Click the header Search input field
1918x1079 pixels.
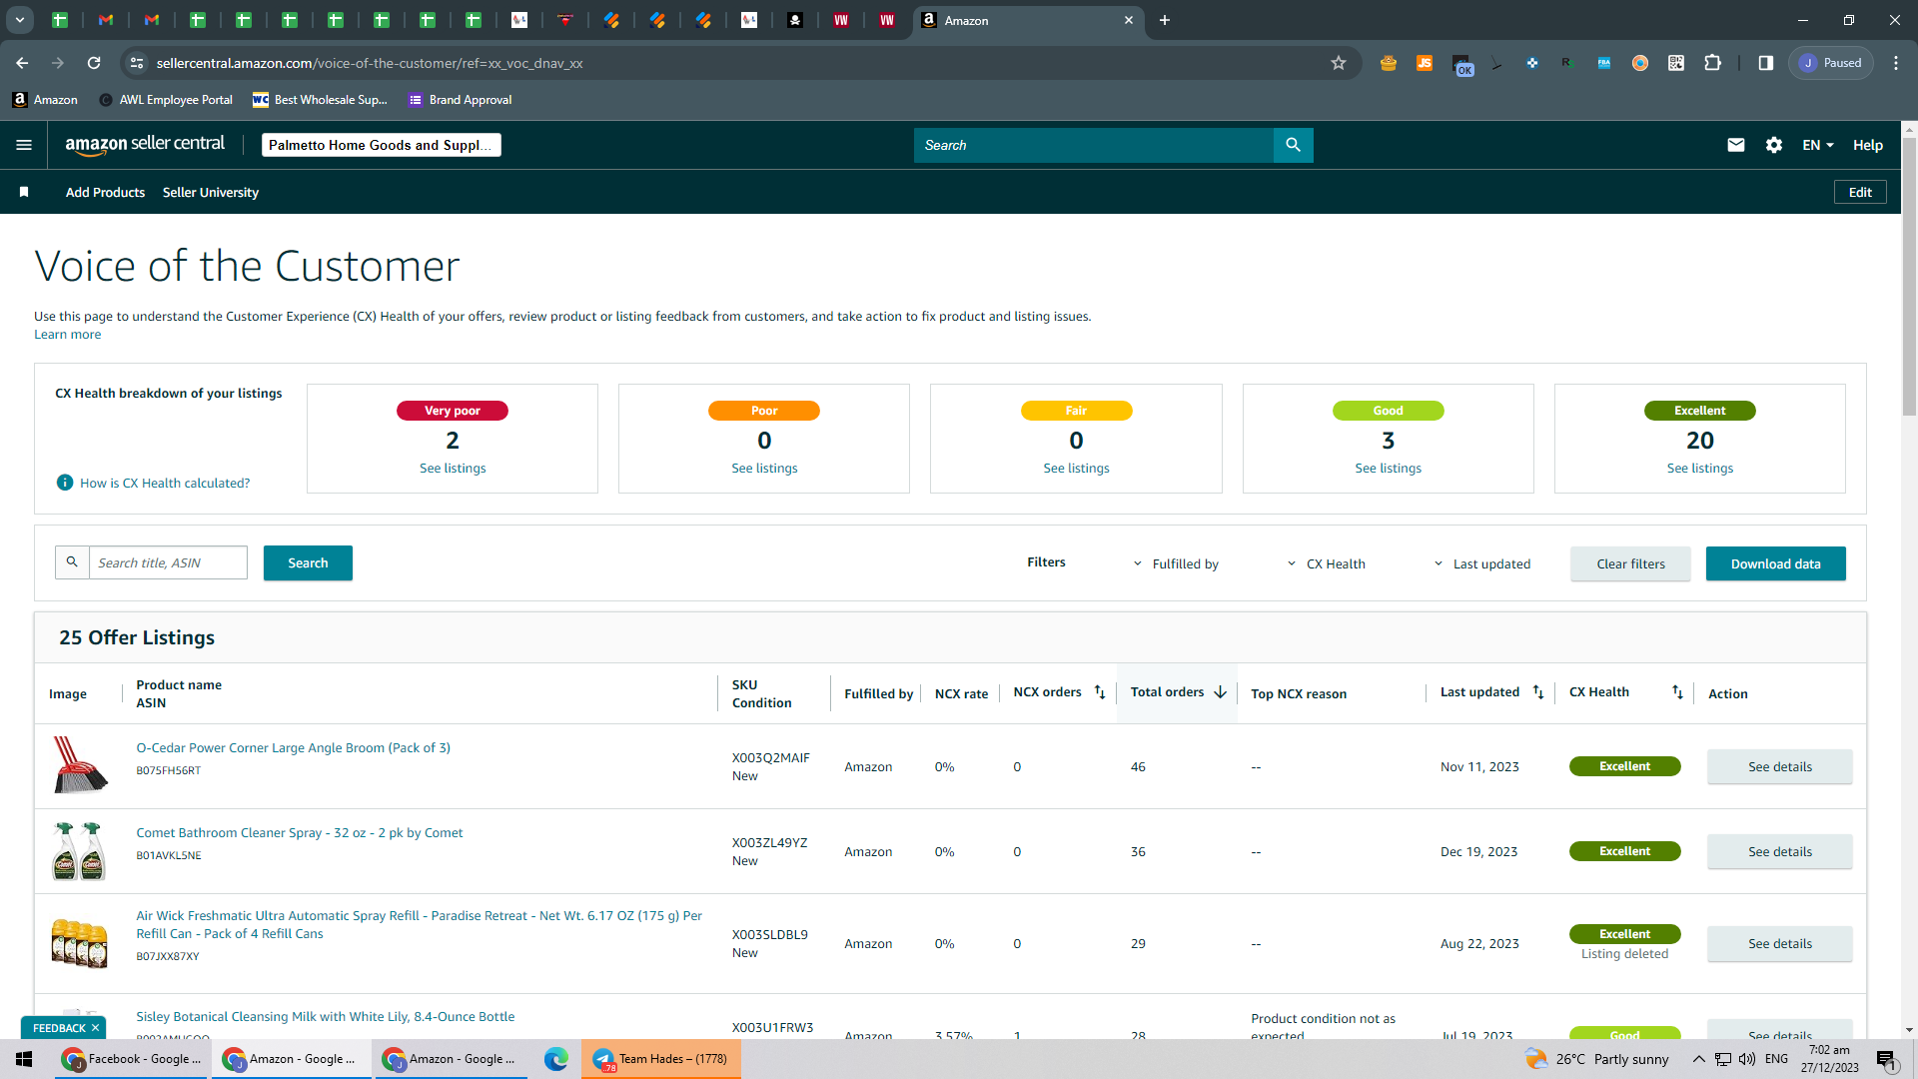[1094, 145]
